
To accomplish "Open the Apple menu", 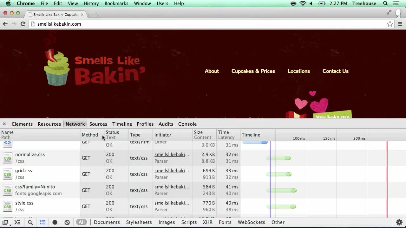I will pyautogui.click(x=9, y=3).
